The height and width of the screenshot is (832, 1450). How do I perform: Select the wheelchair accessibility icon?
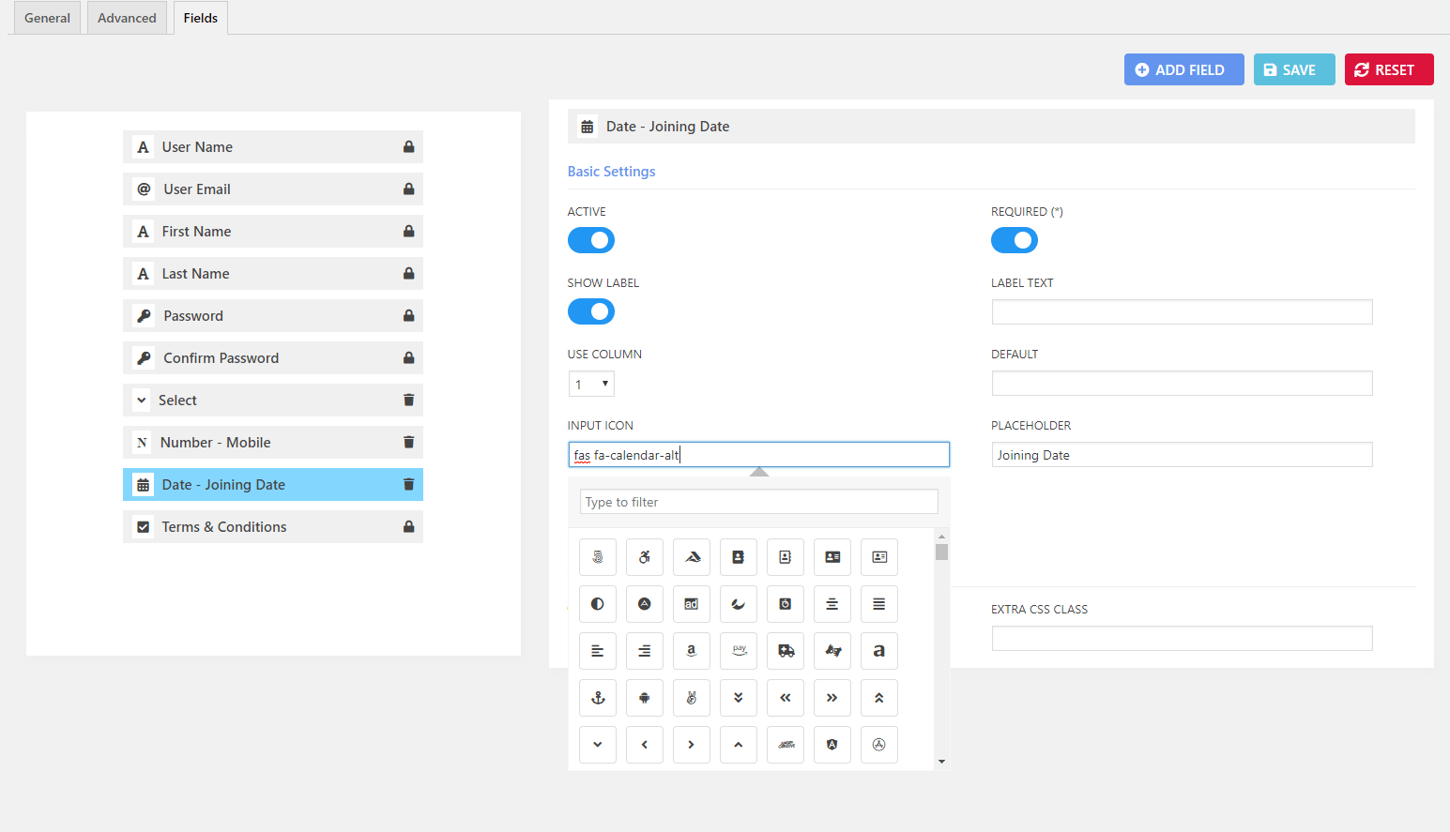click(x=645, y=556)
